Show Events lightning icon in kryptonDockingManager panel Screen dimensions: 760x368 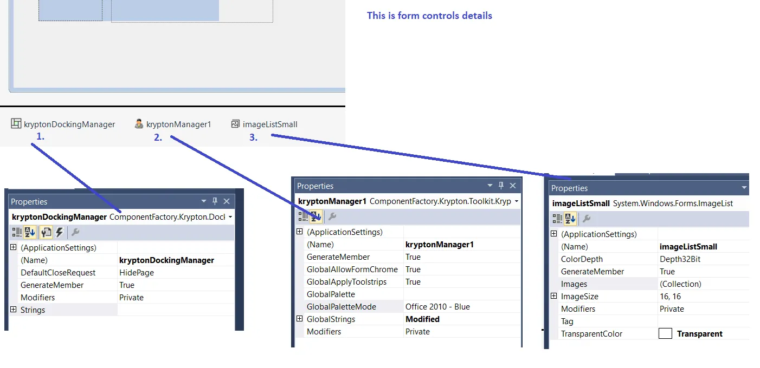tap(60, 232)
